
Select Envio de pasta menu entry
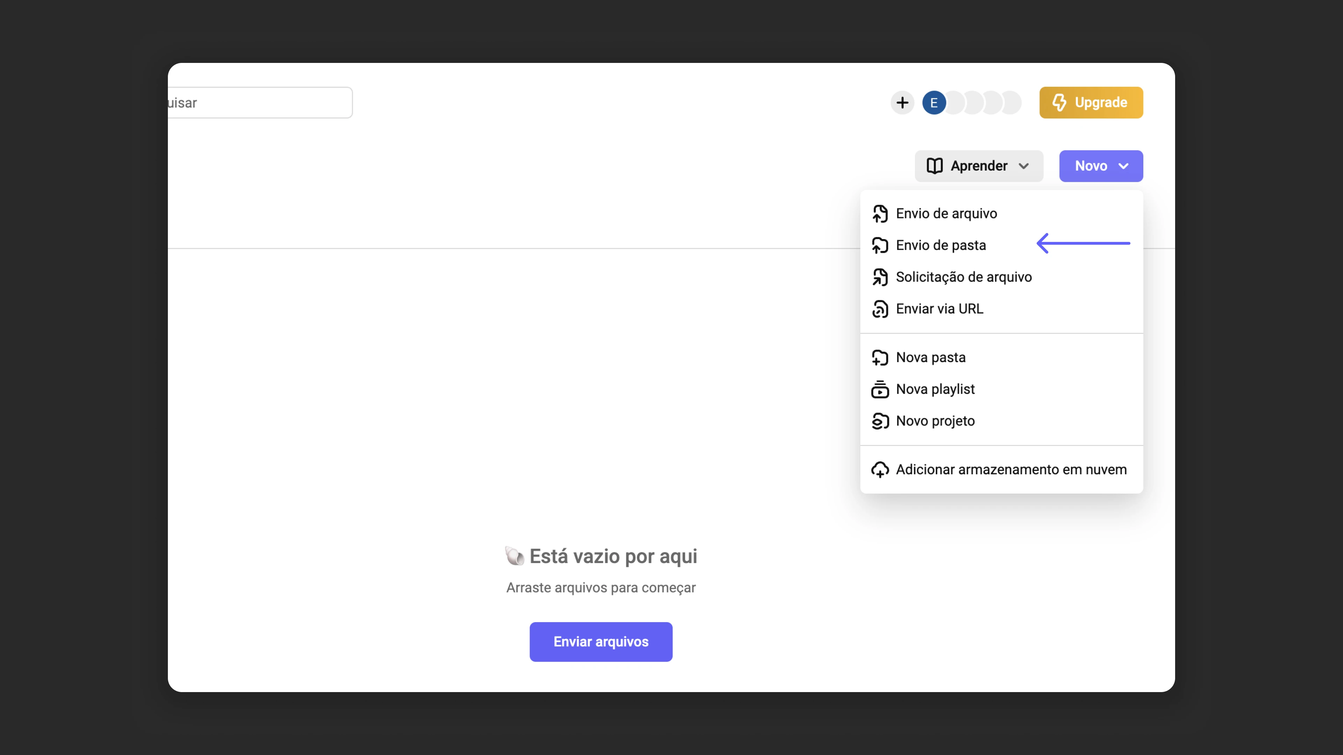(x=1002, y=245)
